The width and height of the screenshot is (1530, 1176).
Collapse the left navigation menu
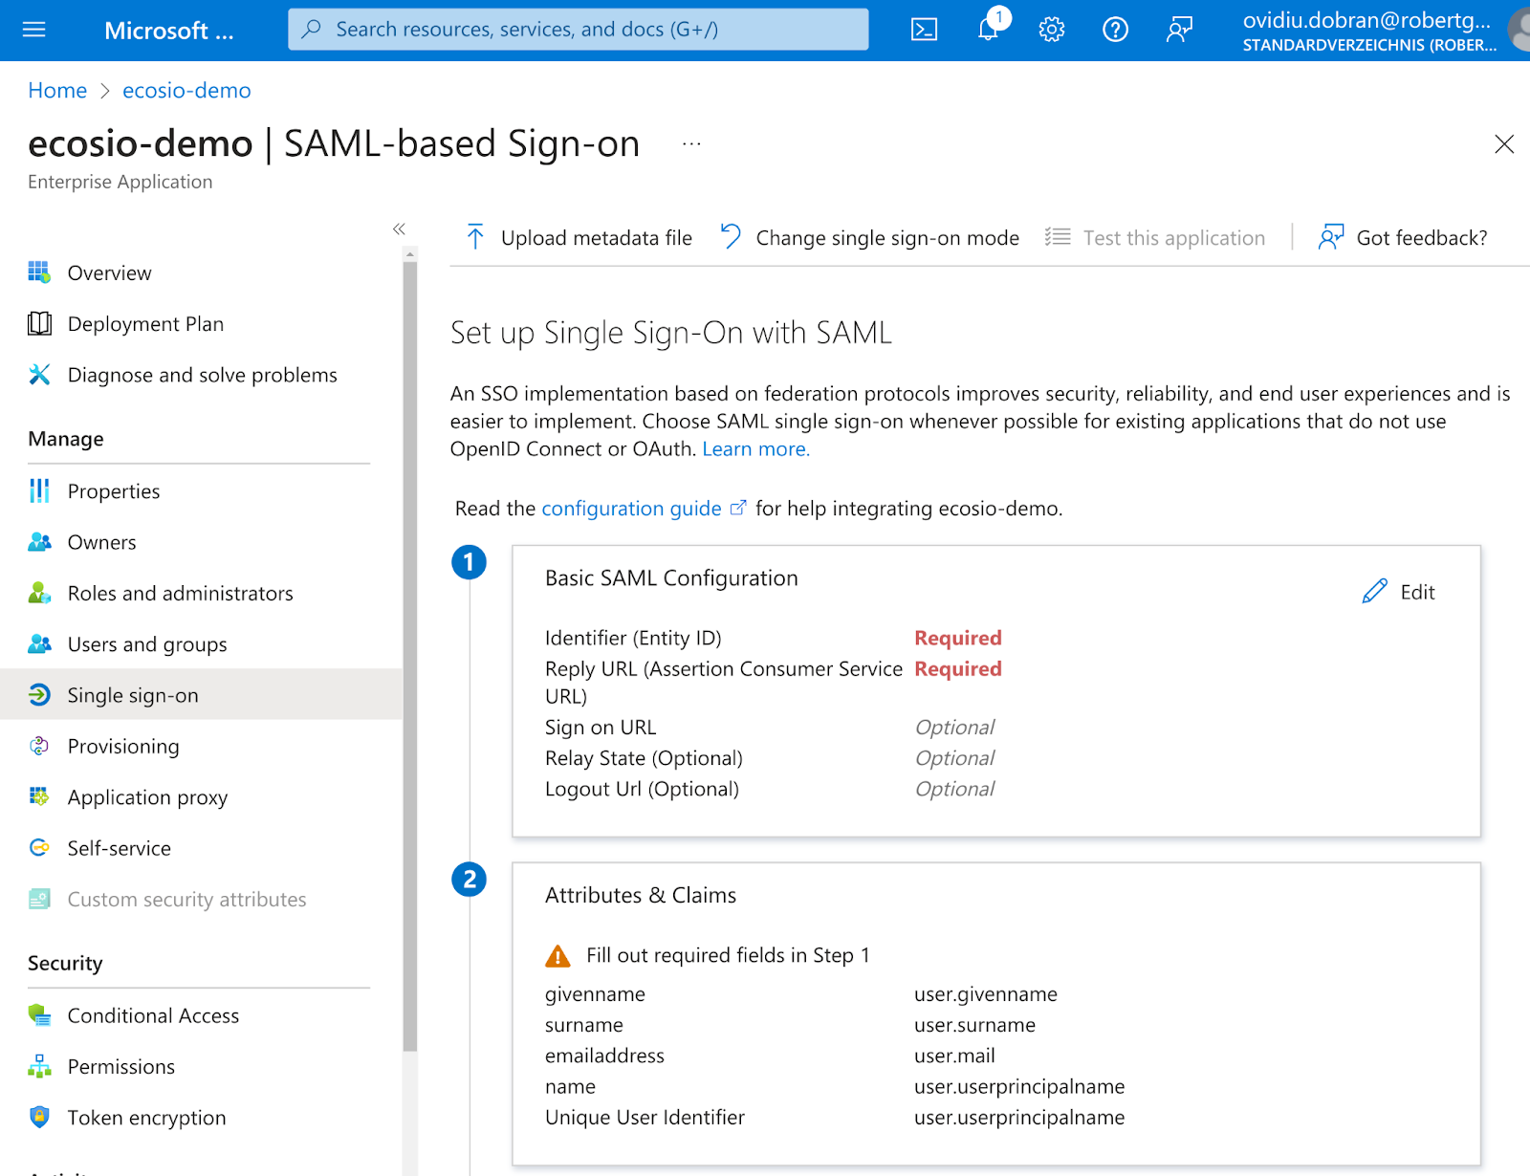(x=399, y=229)
